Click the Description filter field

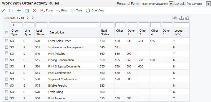[x=74, y=25]
